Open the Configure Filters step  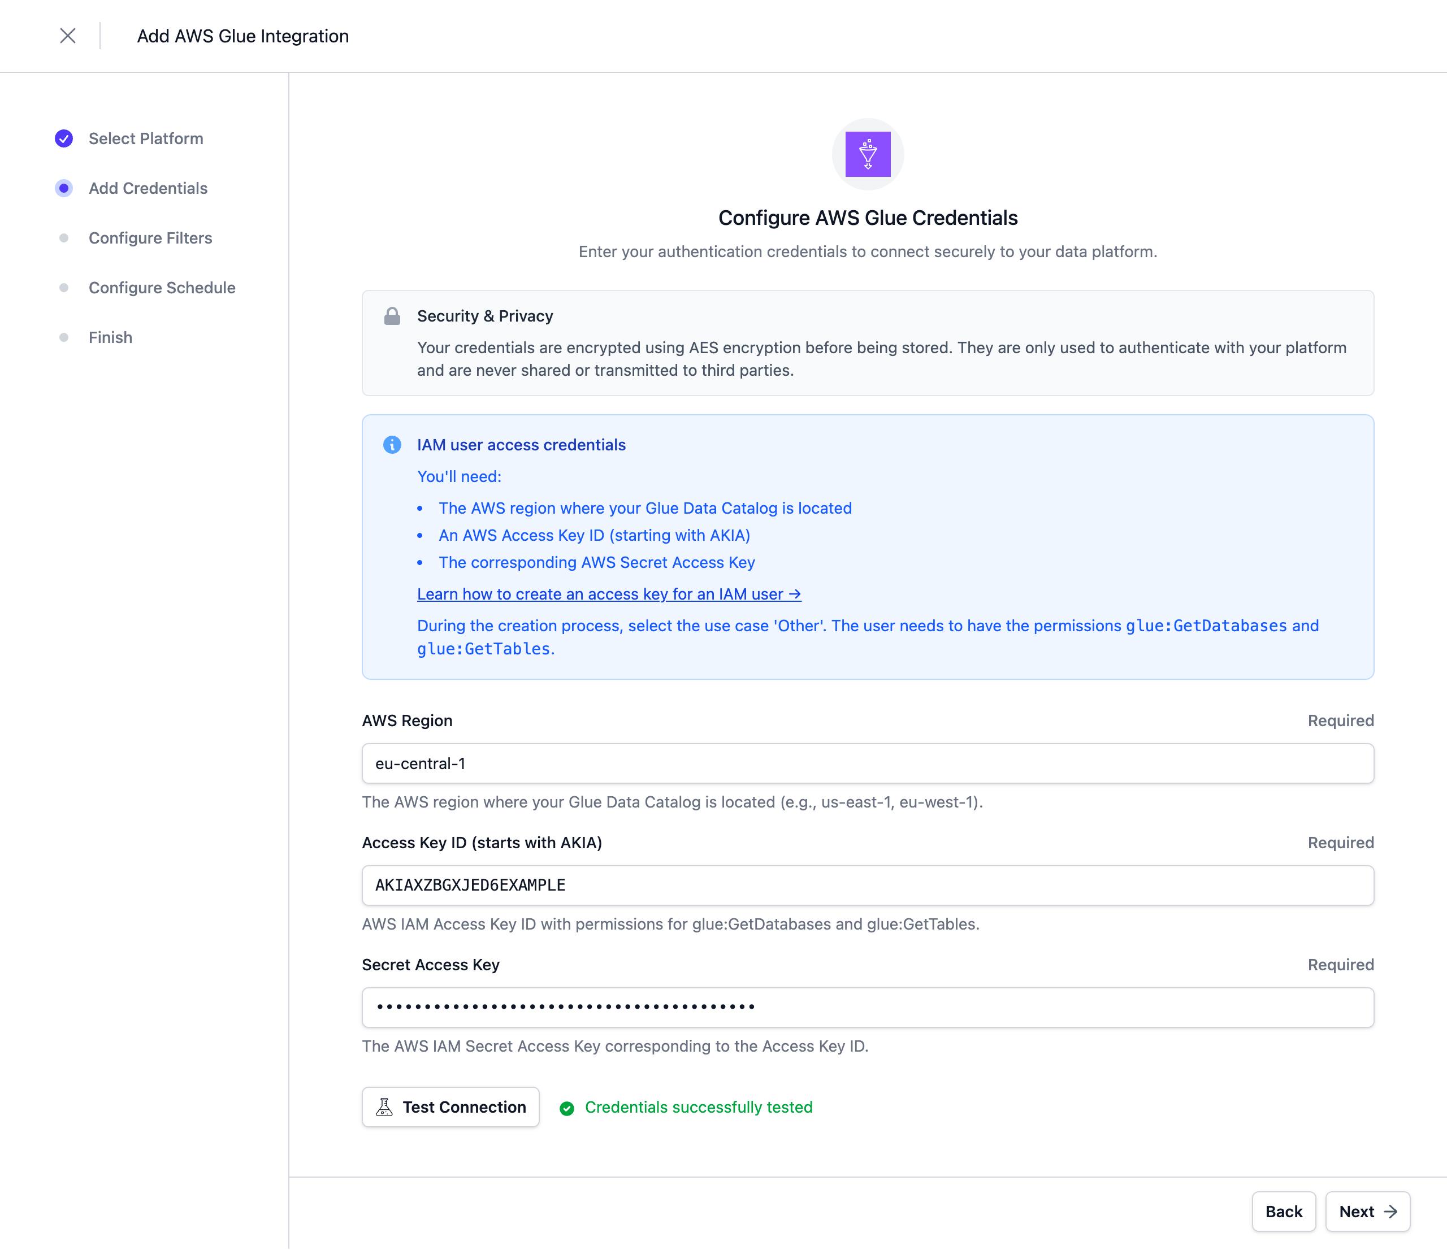coord(150,238)
